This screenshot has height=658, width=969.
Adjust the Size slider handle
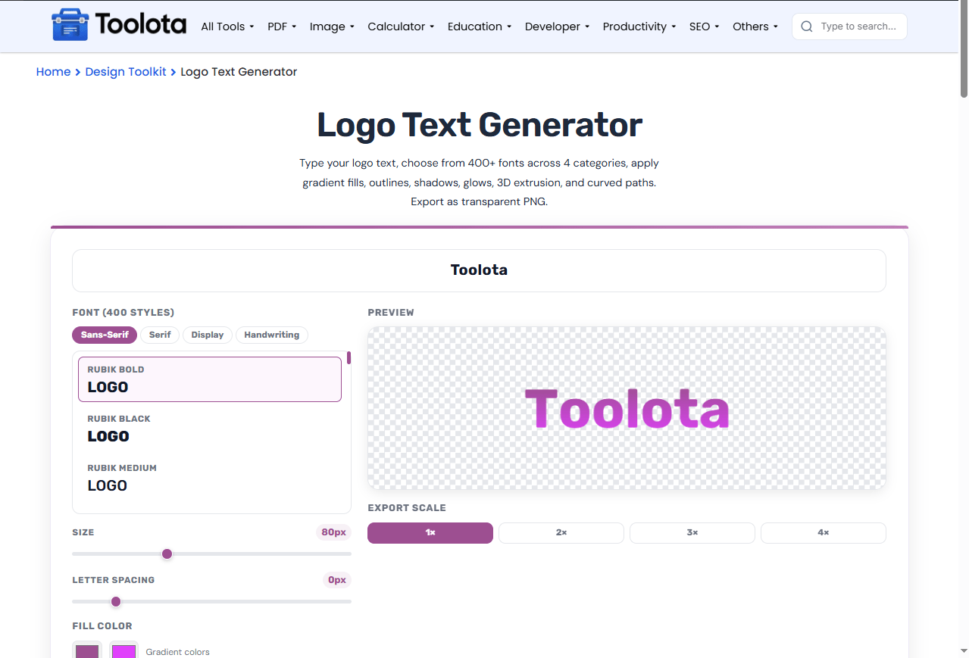click(167, 554)
